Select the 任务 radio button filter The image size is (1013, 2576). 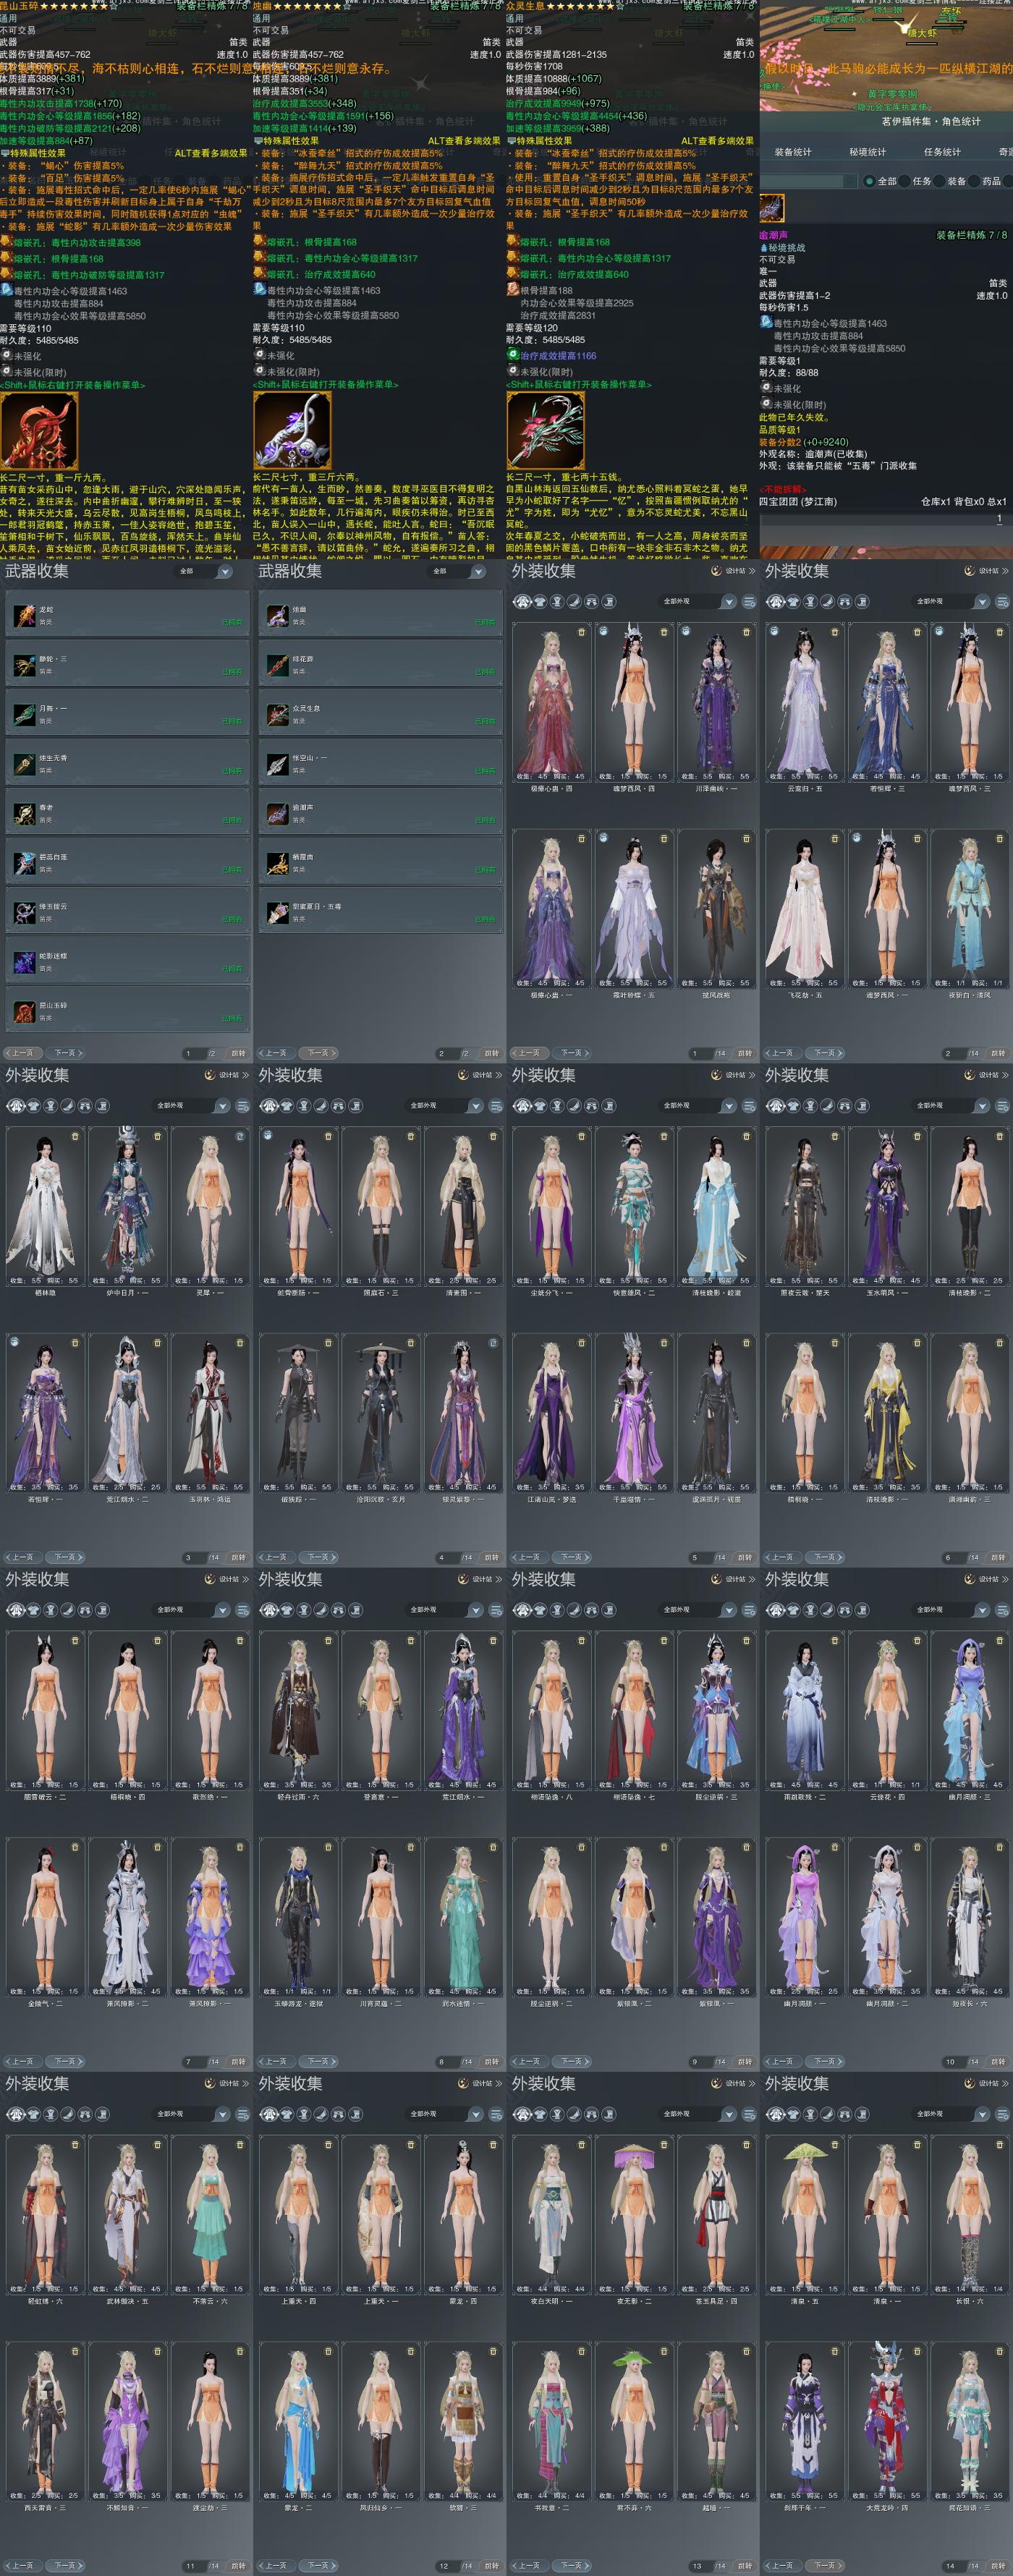pos(904,181)
